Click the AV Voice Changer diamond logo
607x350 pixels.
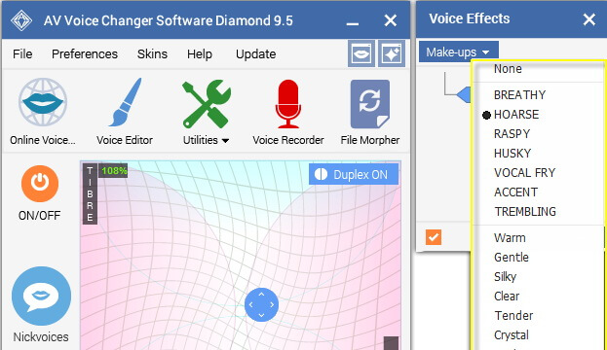tap(21, 20)
